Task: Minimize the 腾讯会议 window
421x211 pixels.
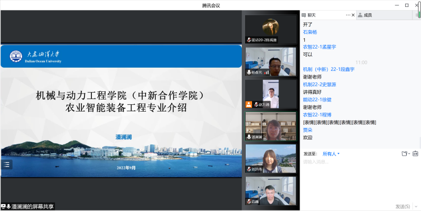Action: click(x=397, y=5)
